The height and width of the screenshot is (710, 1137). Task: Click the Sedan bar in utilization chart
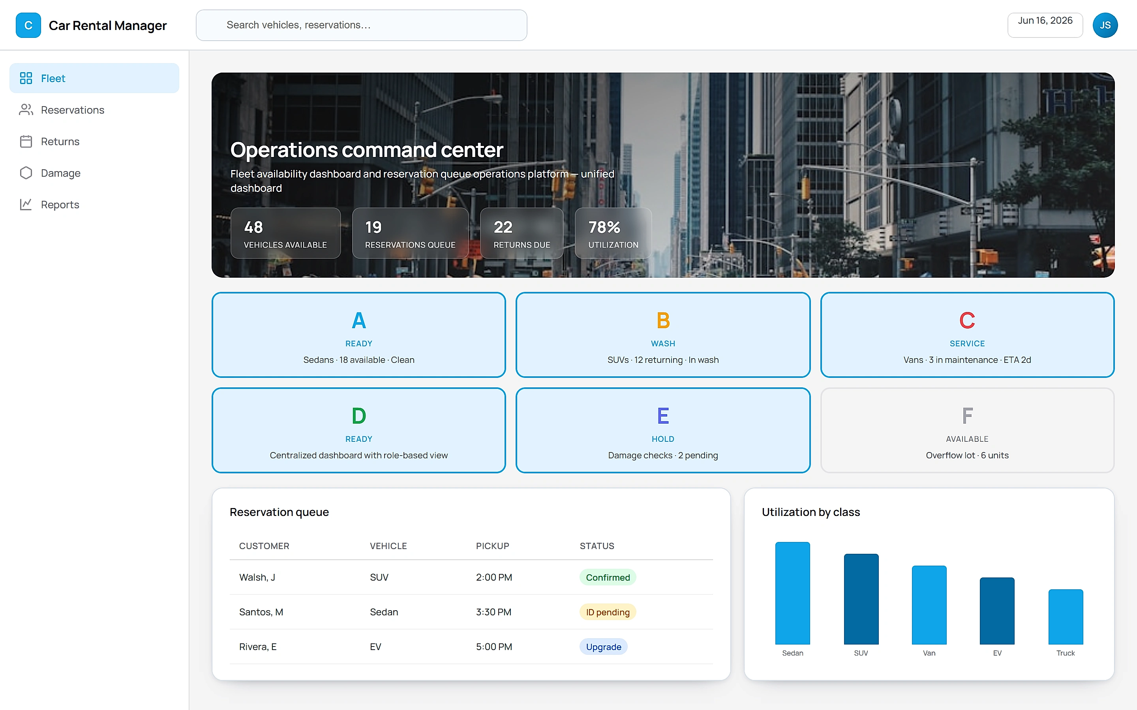pyautogui.click(x=792, y=593)
